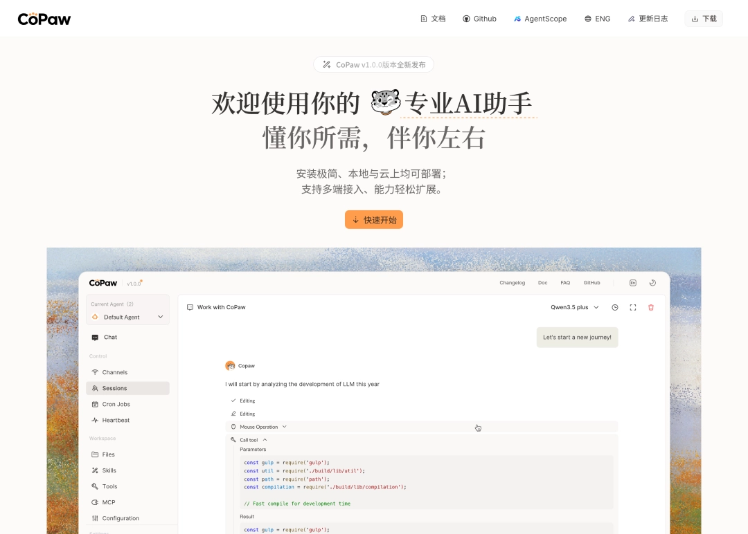Click the chat history clock icon
Viewport: 748px width, 534px height.
coord(615,307)
